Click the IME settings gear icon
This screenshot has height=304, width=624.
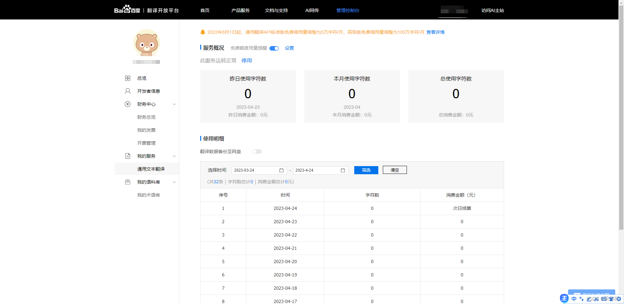coord(619,299)
